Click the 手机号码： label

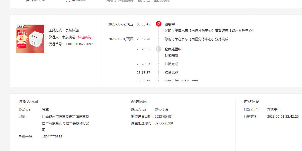[x=26, y=136]
